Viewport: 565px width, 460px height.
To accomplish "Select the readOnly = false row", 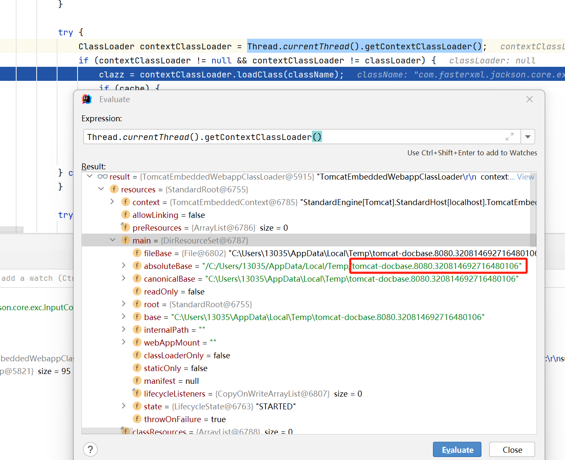I will 309,291.
